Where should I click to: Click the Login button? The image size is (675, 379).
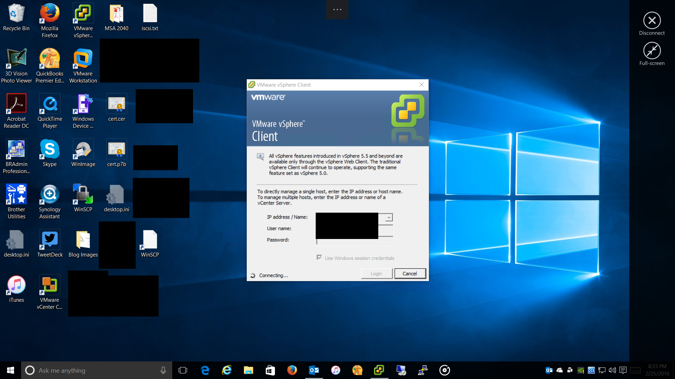click(377, 274)
